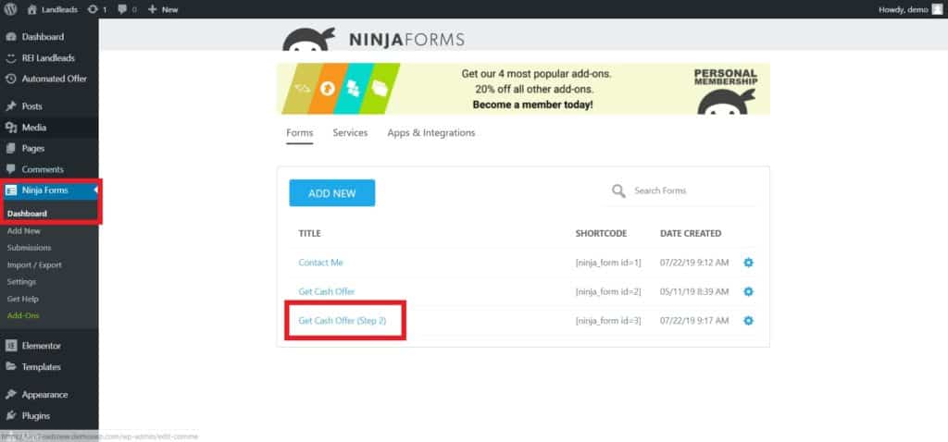The width and height of the screenshot is (948, 442).
Task: Click the New content plus button
Action: [x=163, y=9]
